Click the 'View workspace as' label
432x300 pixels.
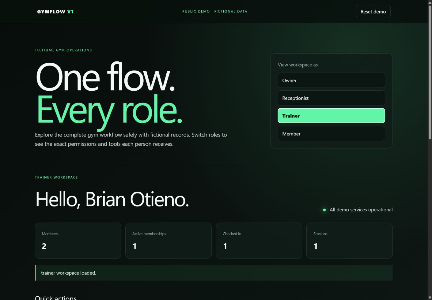click(297, 65)
